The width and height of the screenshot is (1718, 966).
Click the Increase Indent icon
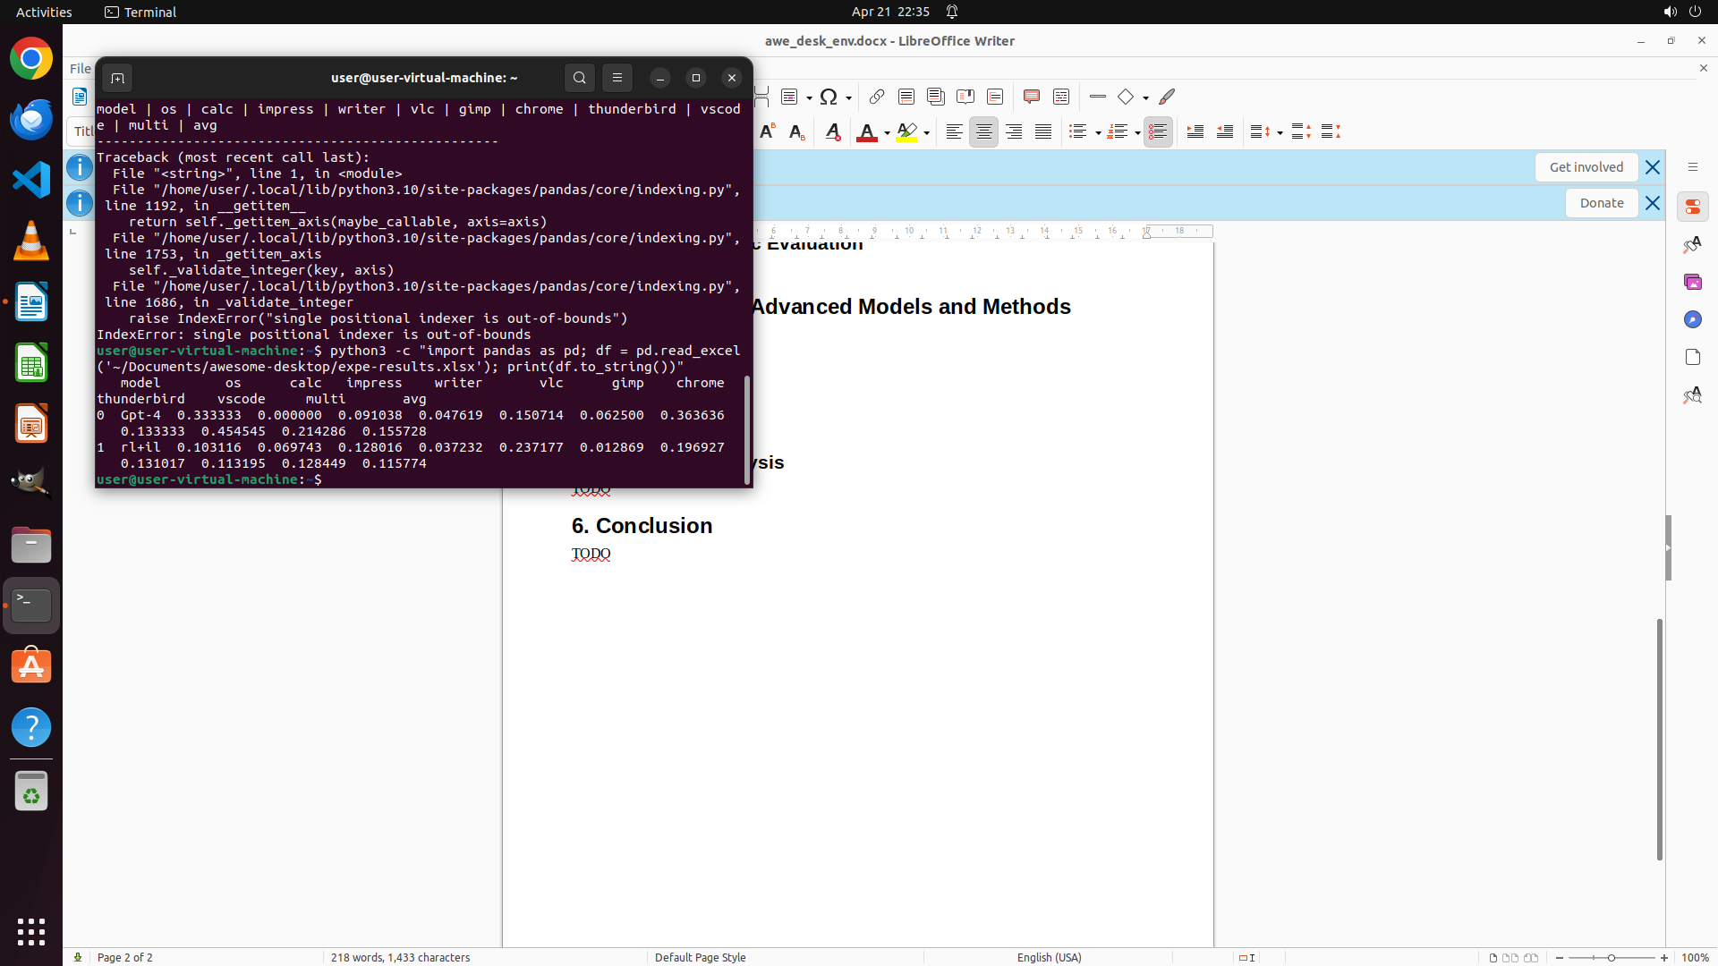pos(1195,132)
